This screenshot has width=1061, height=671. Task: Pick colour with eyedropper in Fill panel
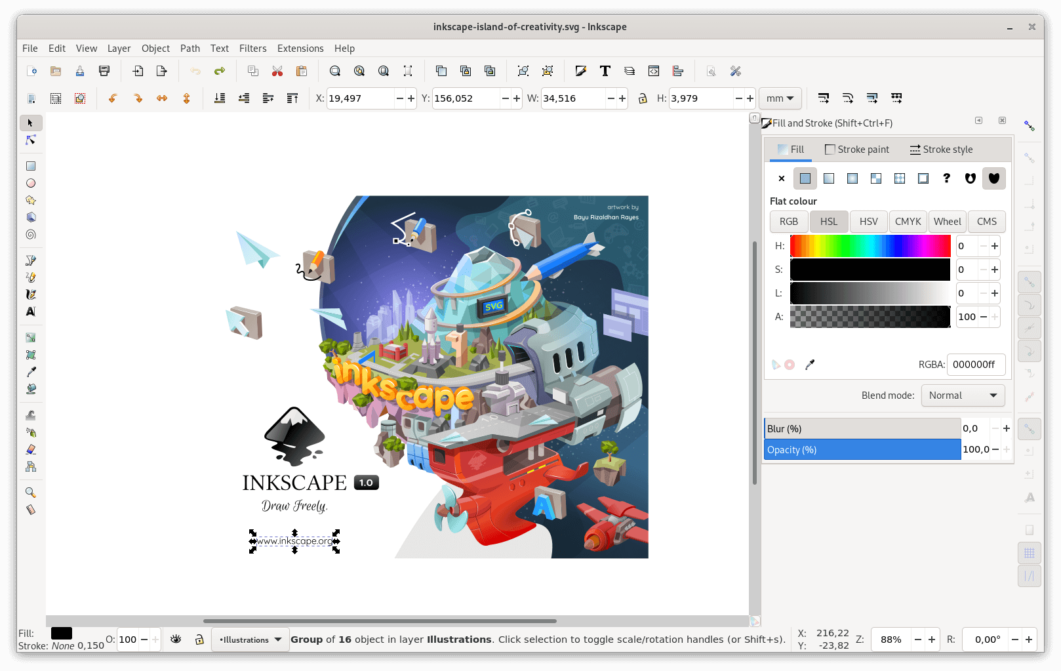[x=810, y=365]
